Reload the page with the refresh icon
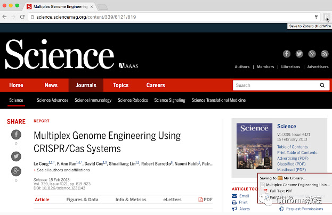The height and width of the screenshot is (215, 332). point(22,16)
